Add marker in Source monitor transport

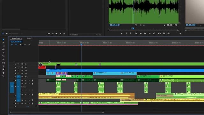pos(122,34)
